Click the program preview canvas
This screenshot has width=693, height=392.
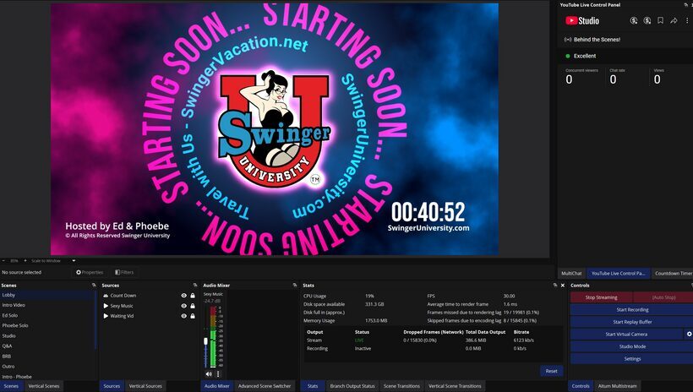click(275, 129)
